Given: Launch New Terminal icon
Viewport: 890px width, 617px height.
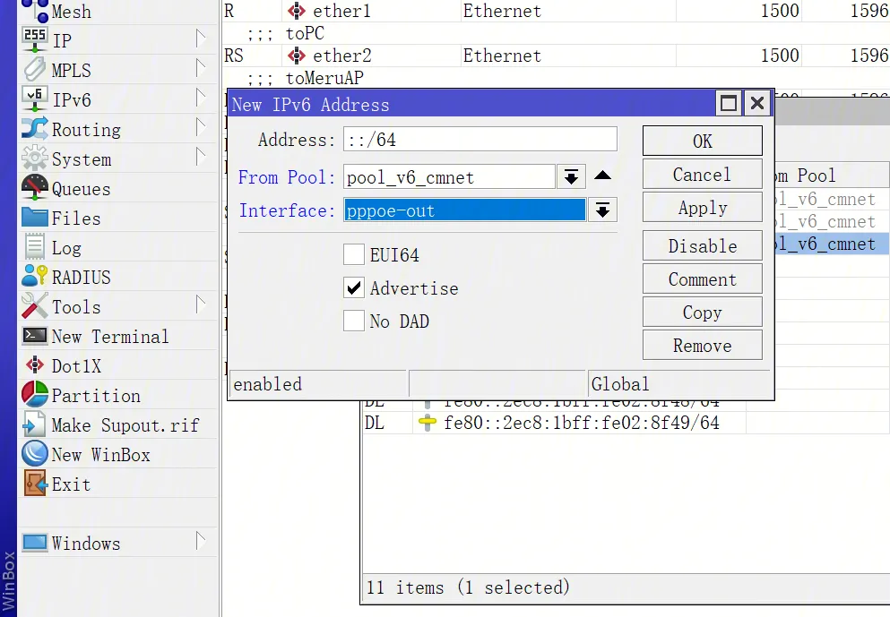Looking at the screenshot, I should [35, 336].
